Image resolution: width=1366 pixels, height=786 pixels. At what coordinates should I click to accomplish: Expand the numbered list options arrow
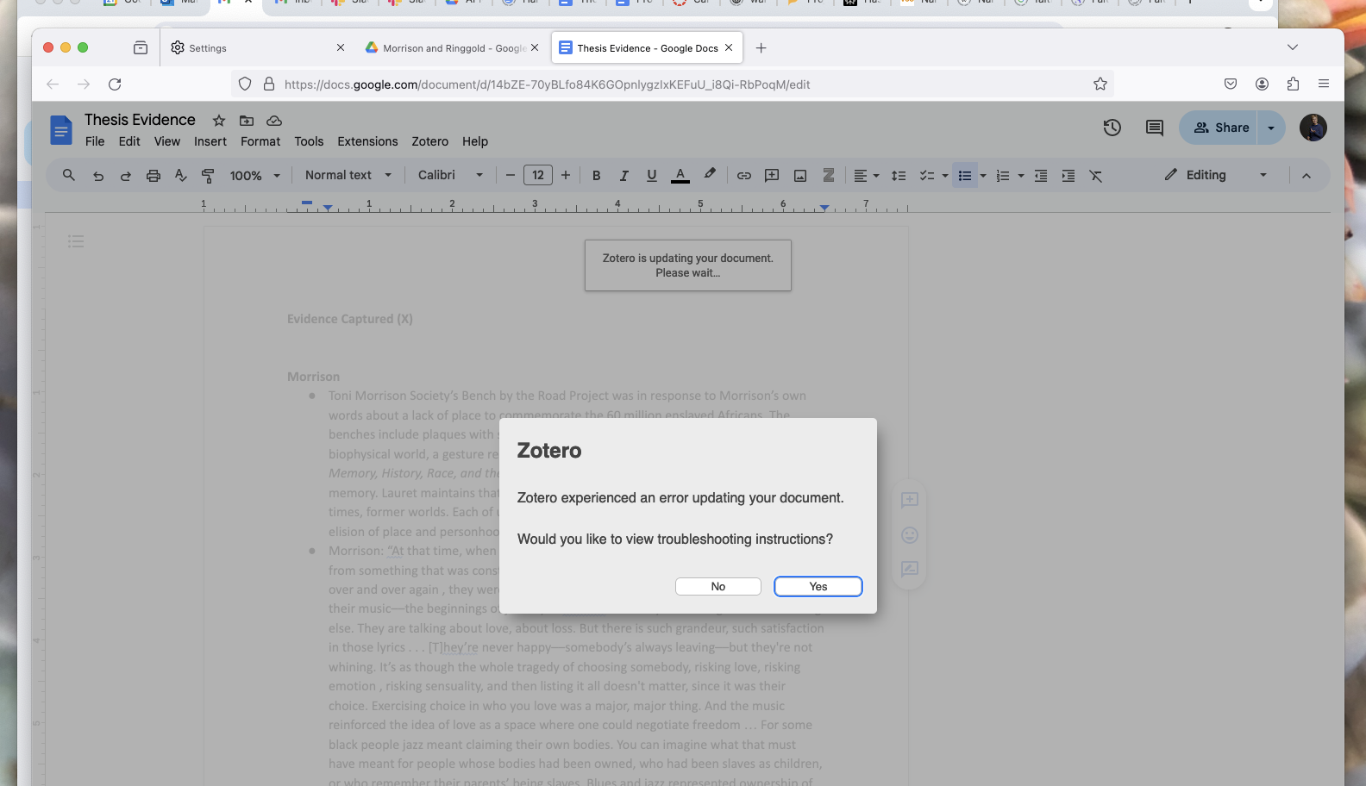1021,176
